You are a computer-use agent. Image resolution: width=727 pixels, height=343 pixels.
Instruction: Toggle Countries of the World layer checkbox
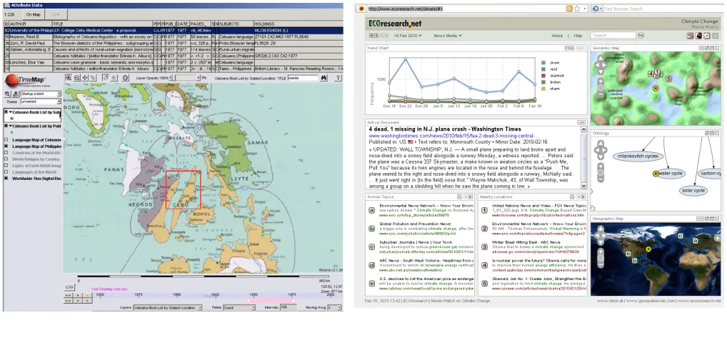coord(6,152)
